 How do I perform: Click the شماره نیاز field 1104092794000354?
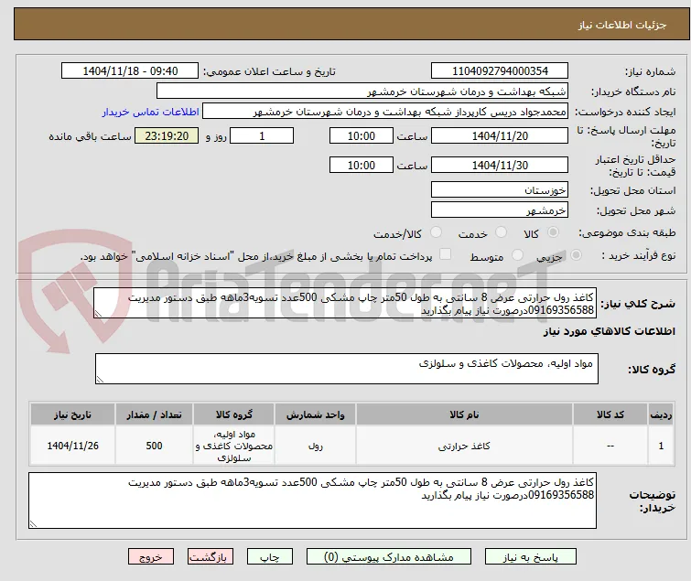pos(500,71)
